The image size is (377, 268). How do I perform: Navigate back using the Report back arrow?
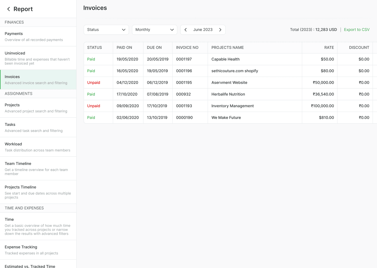8,9
